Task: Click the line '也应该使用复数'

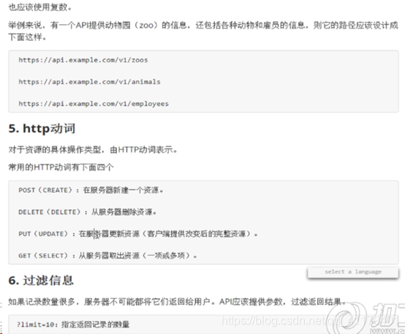Action: 39,7
